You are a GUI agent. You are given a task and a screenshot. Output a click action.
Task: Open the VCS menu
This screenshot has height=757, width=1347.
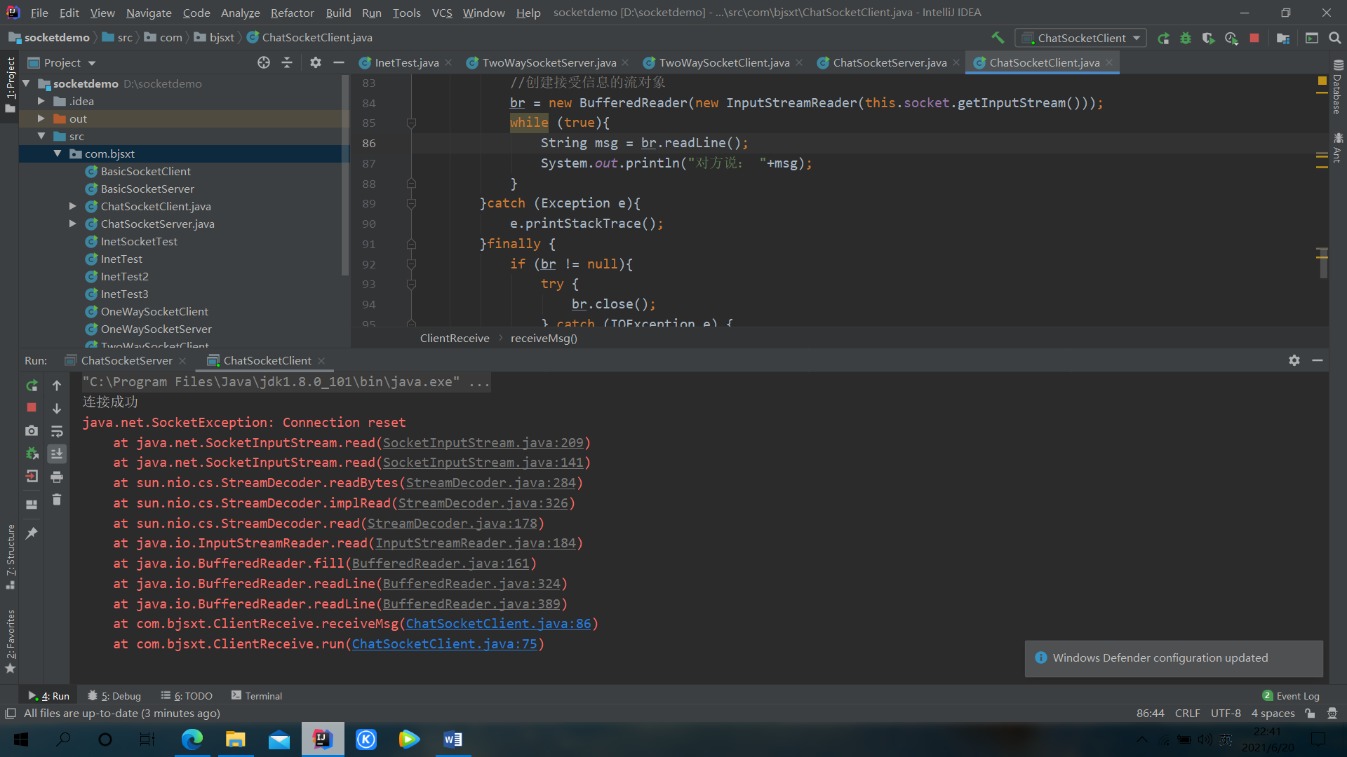[x=442, y=13]
